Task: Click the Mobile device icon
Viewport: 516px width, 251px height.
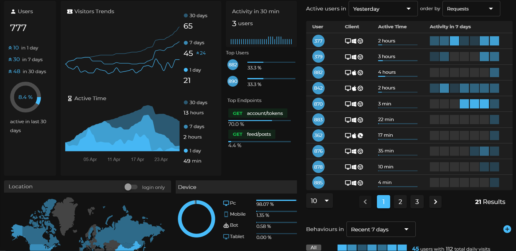Action: 226,214
